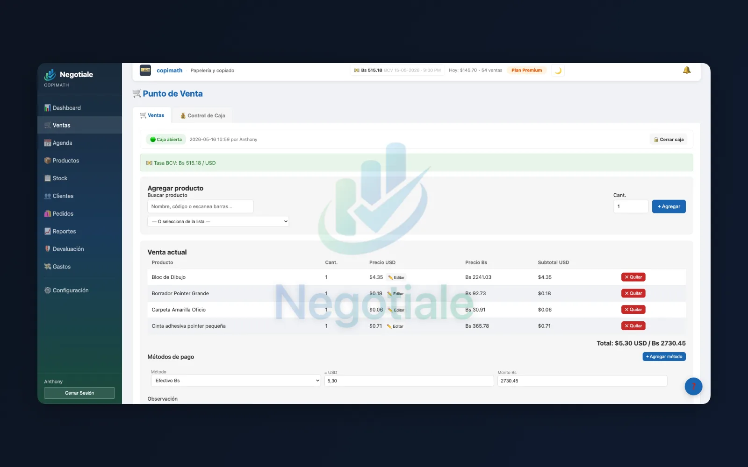Click the product search input field

tap(201, 206)
